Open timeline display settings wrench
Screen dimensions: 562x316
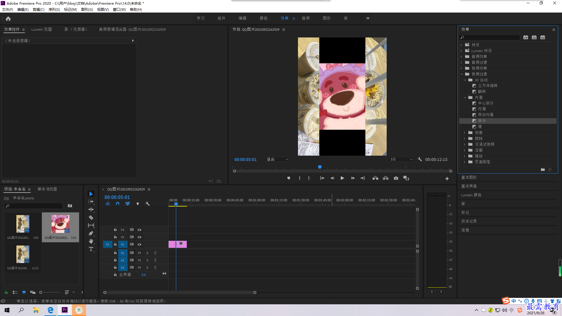(148, 204)
